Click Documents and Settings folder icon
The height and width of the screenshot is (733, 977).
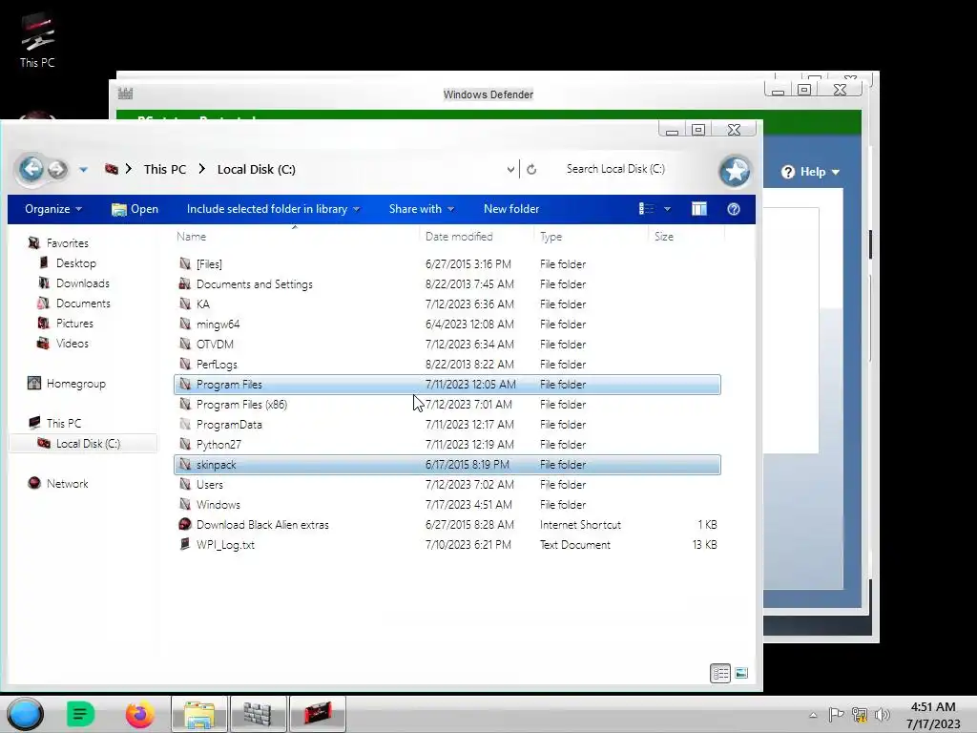tap(184, 283)
